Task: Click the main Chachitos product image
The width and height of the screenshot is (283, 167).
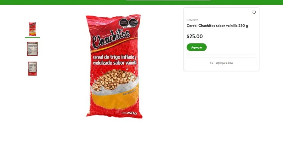Action: [114, 67]
